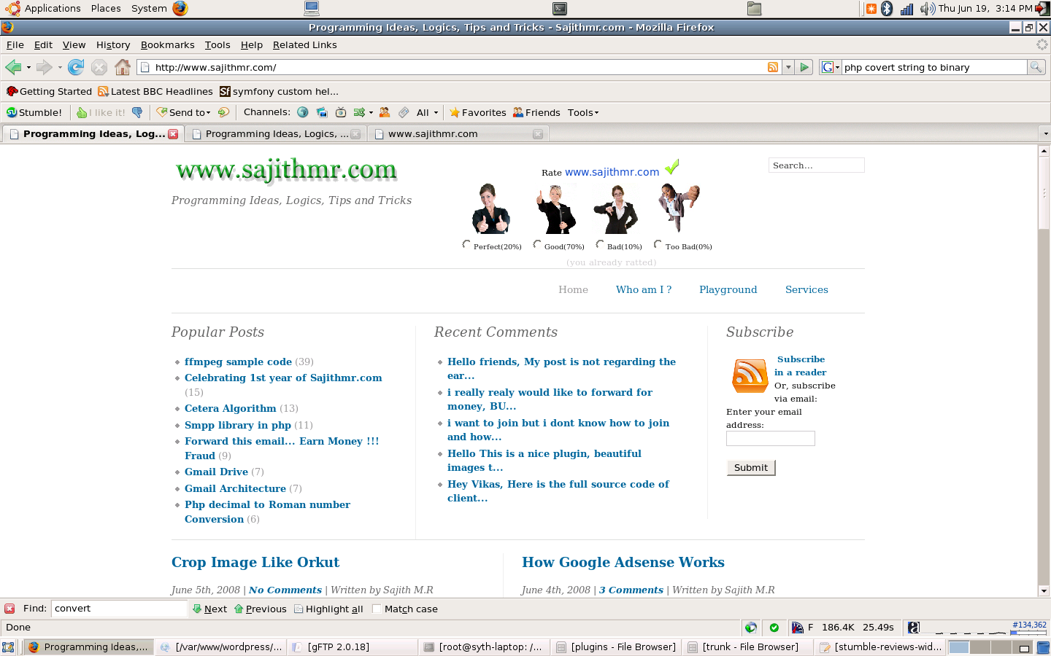Open the Playground link

728,290
